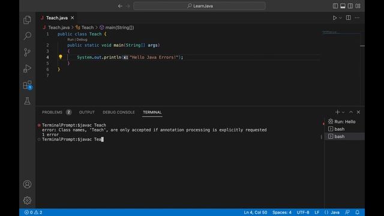Click Ln 4, Col 50 status item
The height and width of the screenshot is (216, 384).
(x=256, y=212)
